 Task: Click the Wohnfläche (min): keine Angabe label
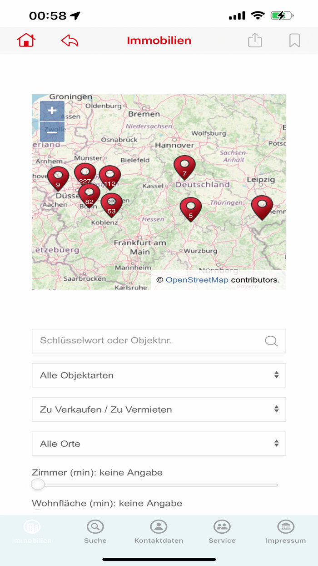click(x=107, y=503)
